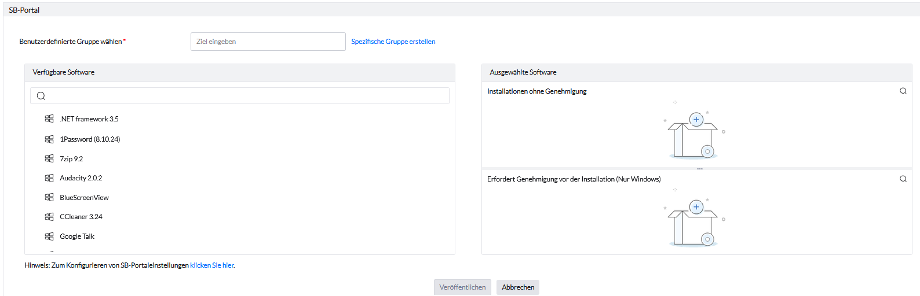Click the Windows icon beside 7zip 9.2

[49, 158]
